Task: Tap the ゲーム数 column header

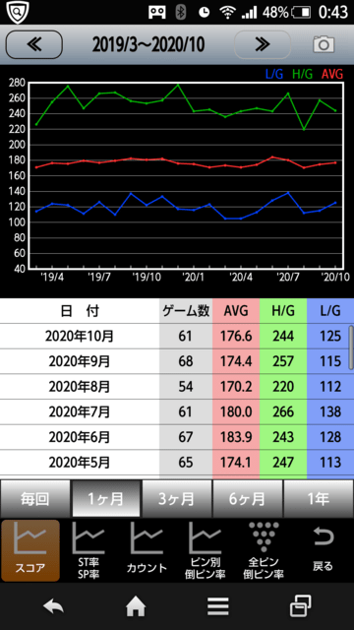Action: 186,311
